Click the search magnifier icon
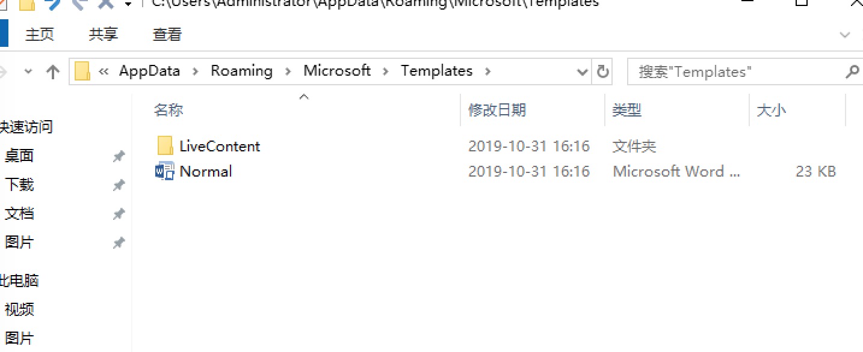This screenshot has width=863, height=352. click(852, 71)
